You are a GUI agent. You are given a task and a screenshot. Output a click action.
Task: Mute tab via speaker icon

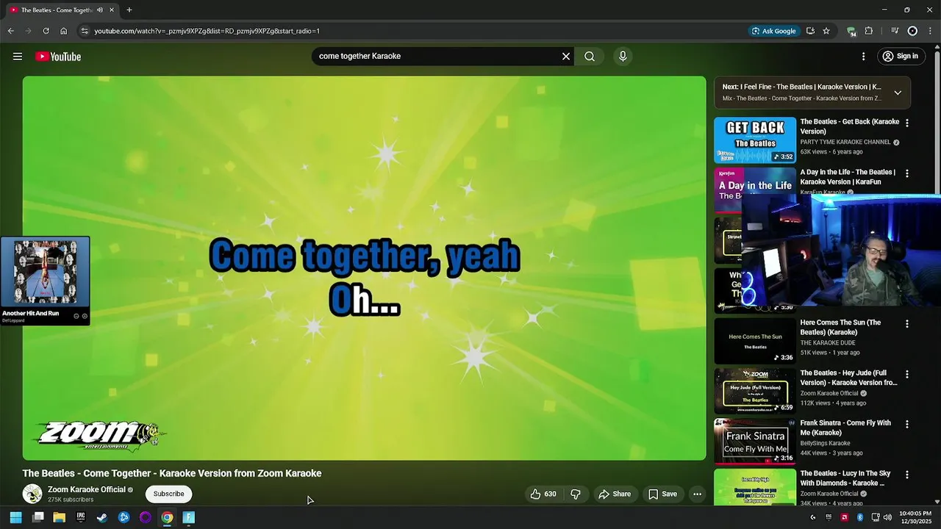[100, 10]
